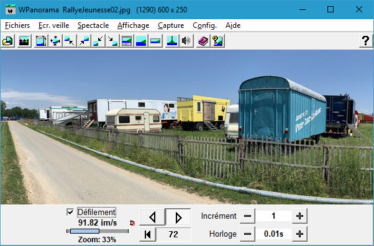374x246 pixels.
Task: Open the Ecr. veille menu
Action: (x=53, y=25)
